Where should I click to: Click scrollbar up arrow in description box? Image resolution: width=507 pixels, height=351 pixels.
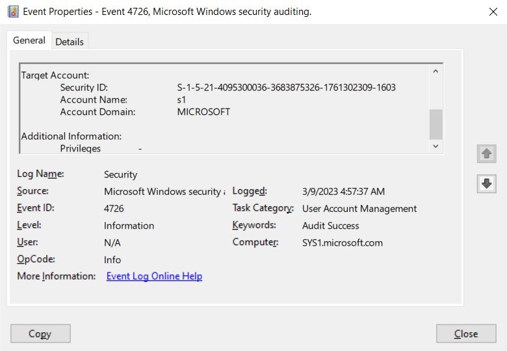(435, 71)
